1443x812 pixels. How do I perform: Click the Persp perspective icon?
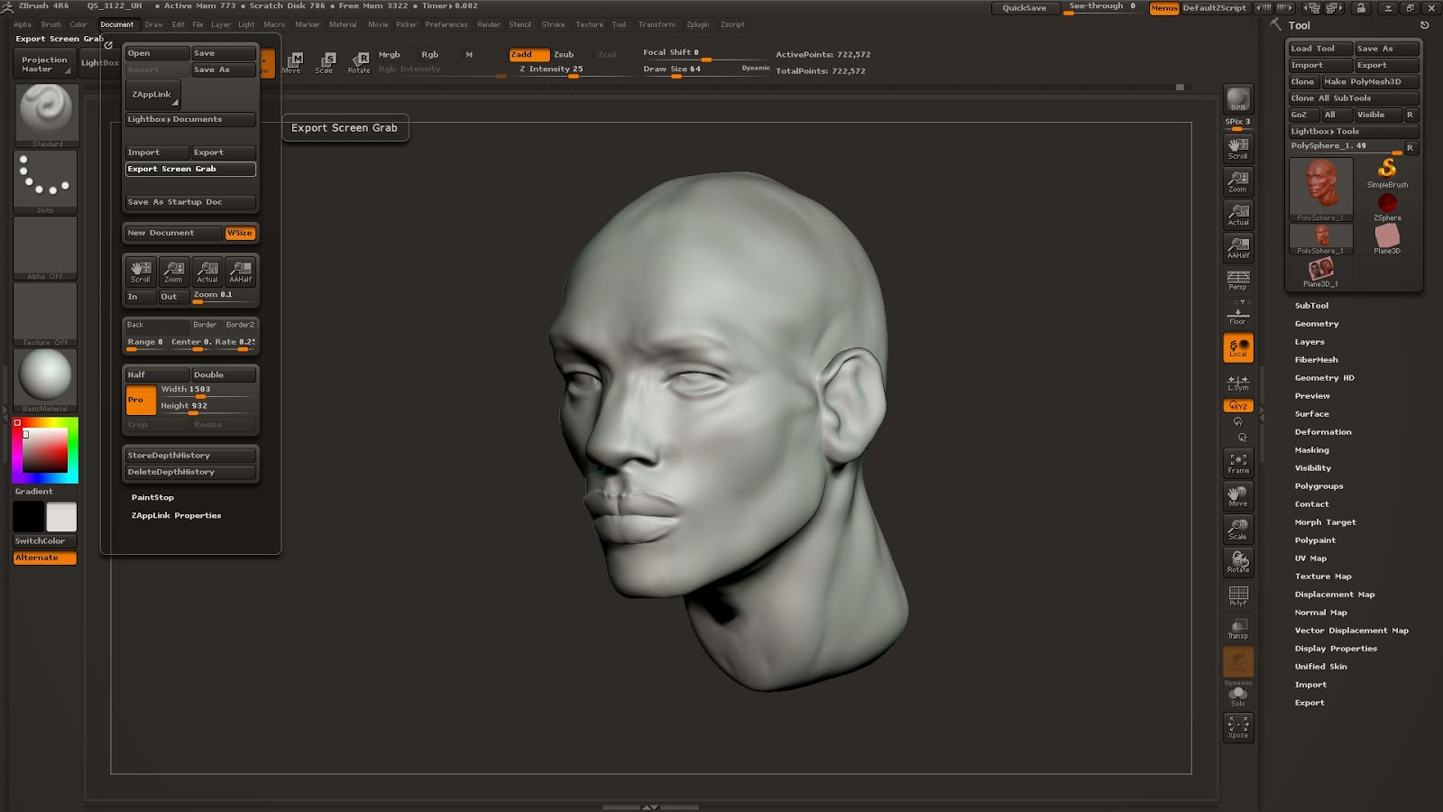click(x=1238, y=281)
